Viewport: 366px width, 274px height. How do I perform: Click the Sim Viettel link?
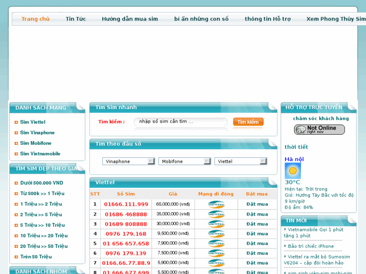tap(33, 122)
